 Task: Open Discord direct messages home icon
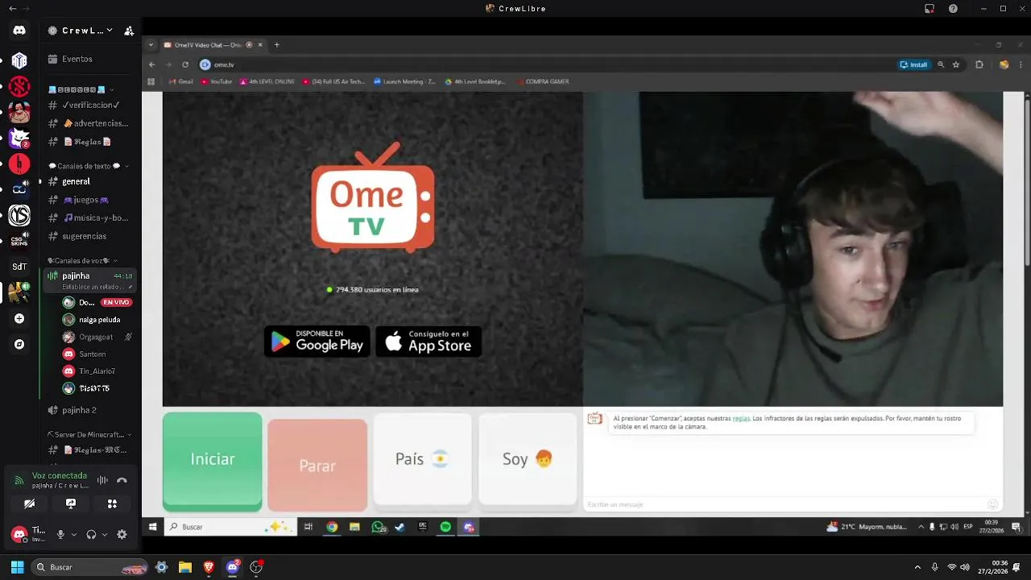19,31
